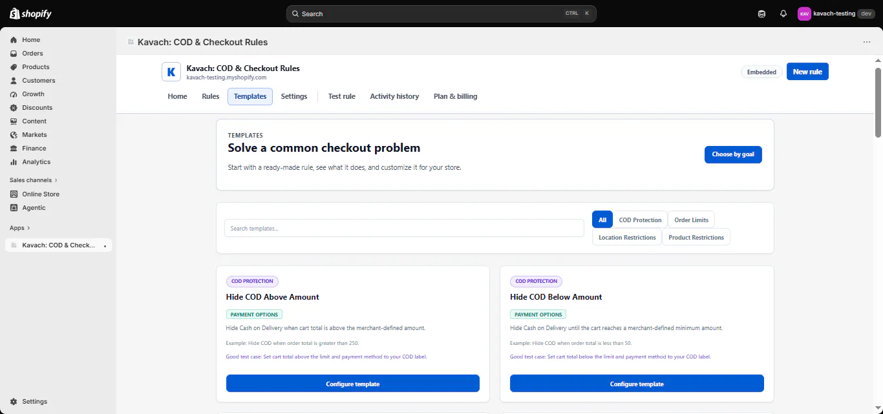The height and width of the screenshot is (414, 883).
Task: Click 'Example: Hide COD when order total is greater than 250.'
Action: click(x=292, y=344)
